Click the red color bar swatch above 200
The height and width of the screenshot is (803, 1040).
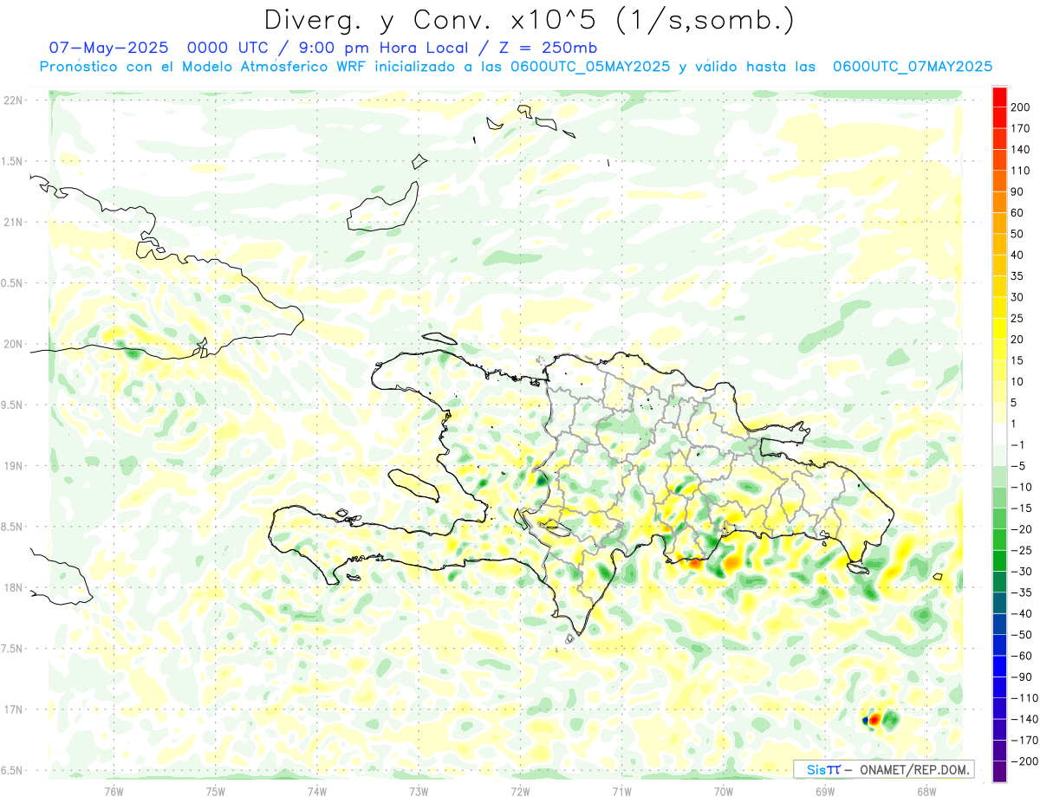click(x=999, y=96)
